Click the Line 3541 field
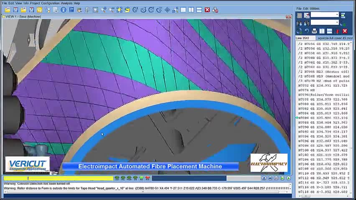Viewport: 356px width, 200px height. (305, 38)
